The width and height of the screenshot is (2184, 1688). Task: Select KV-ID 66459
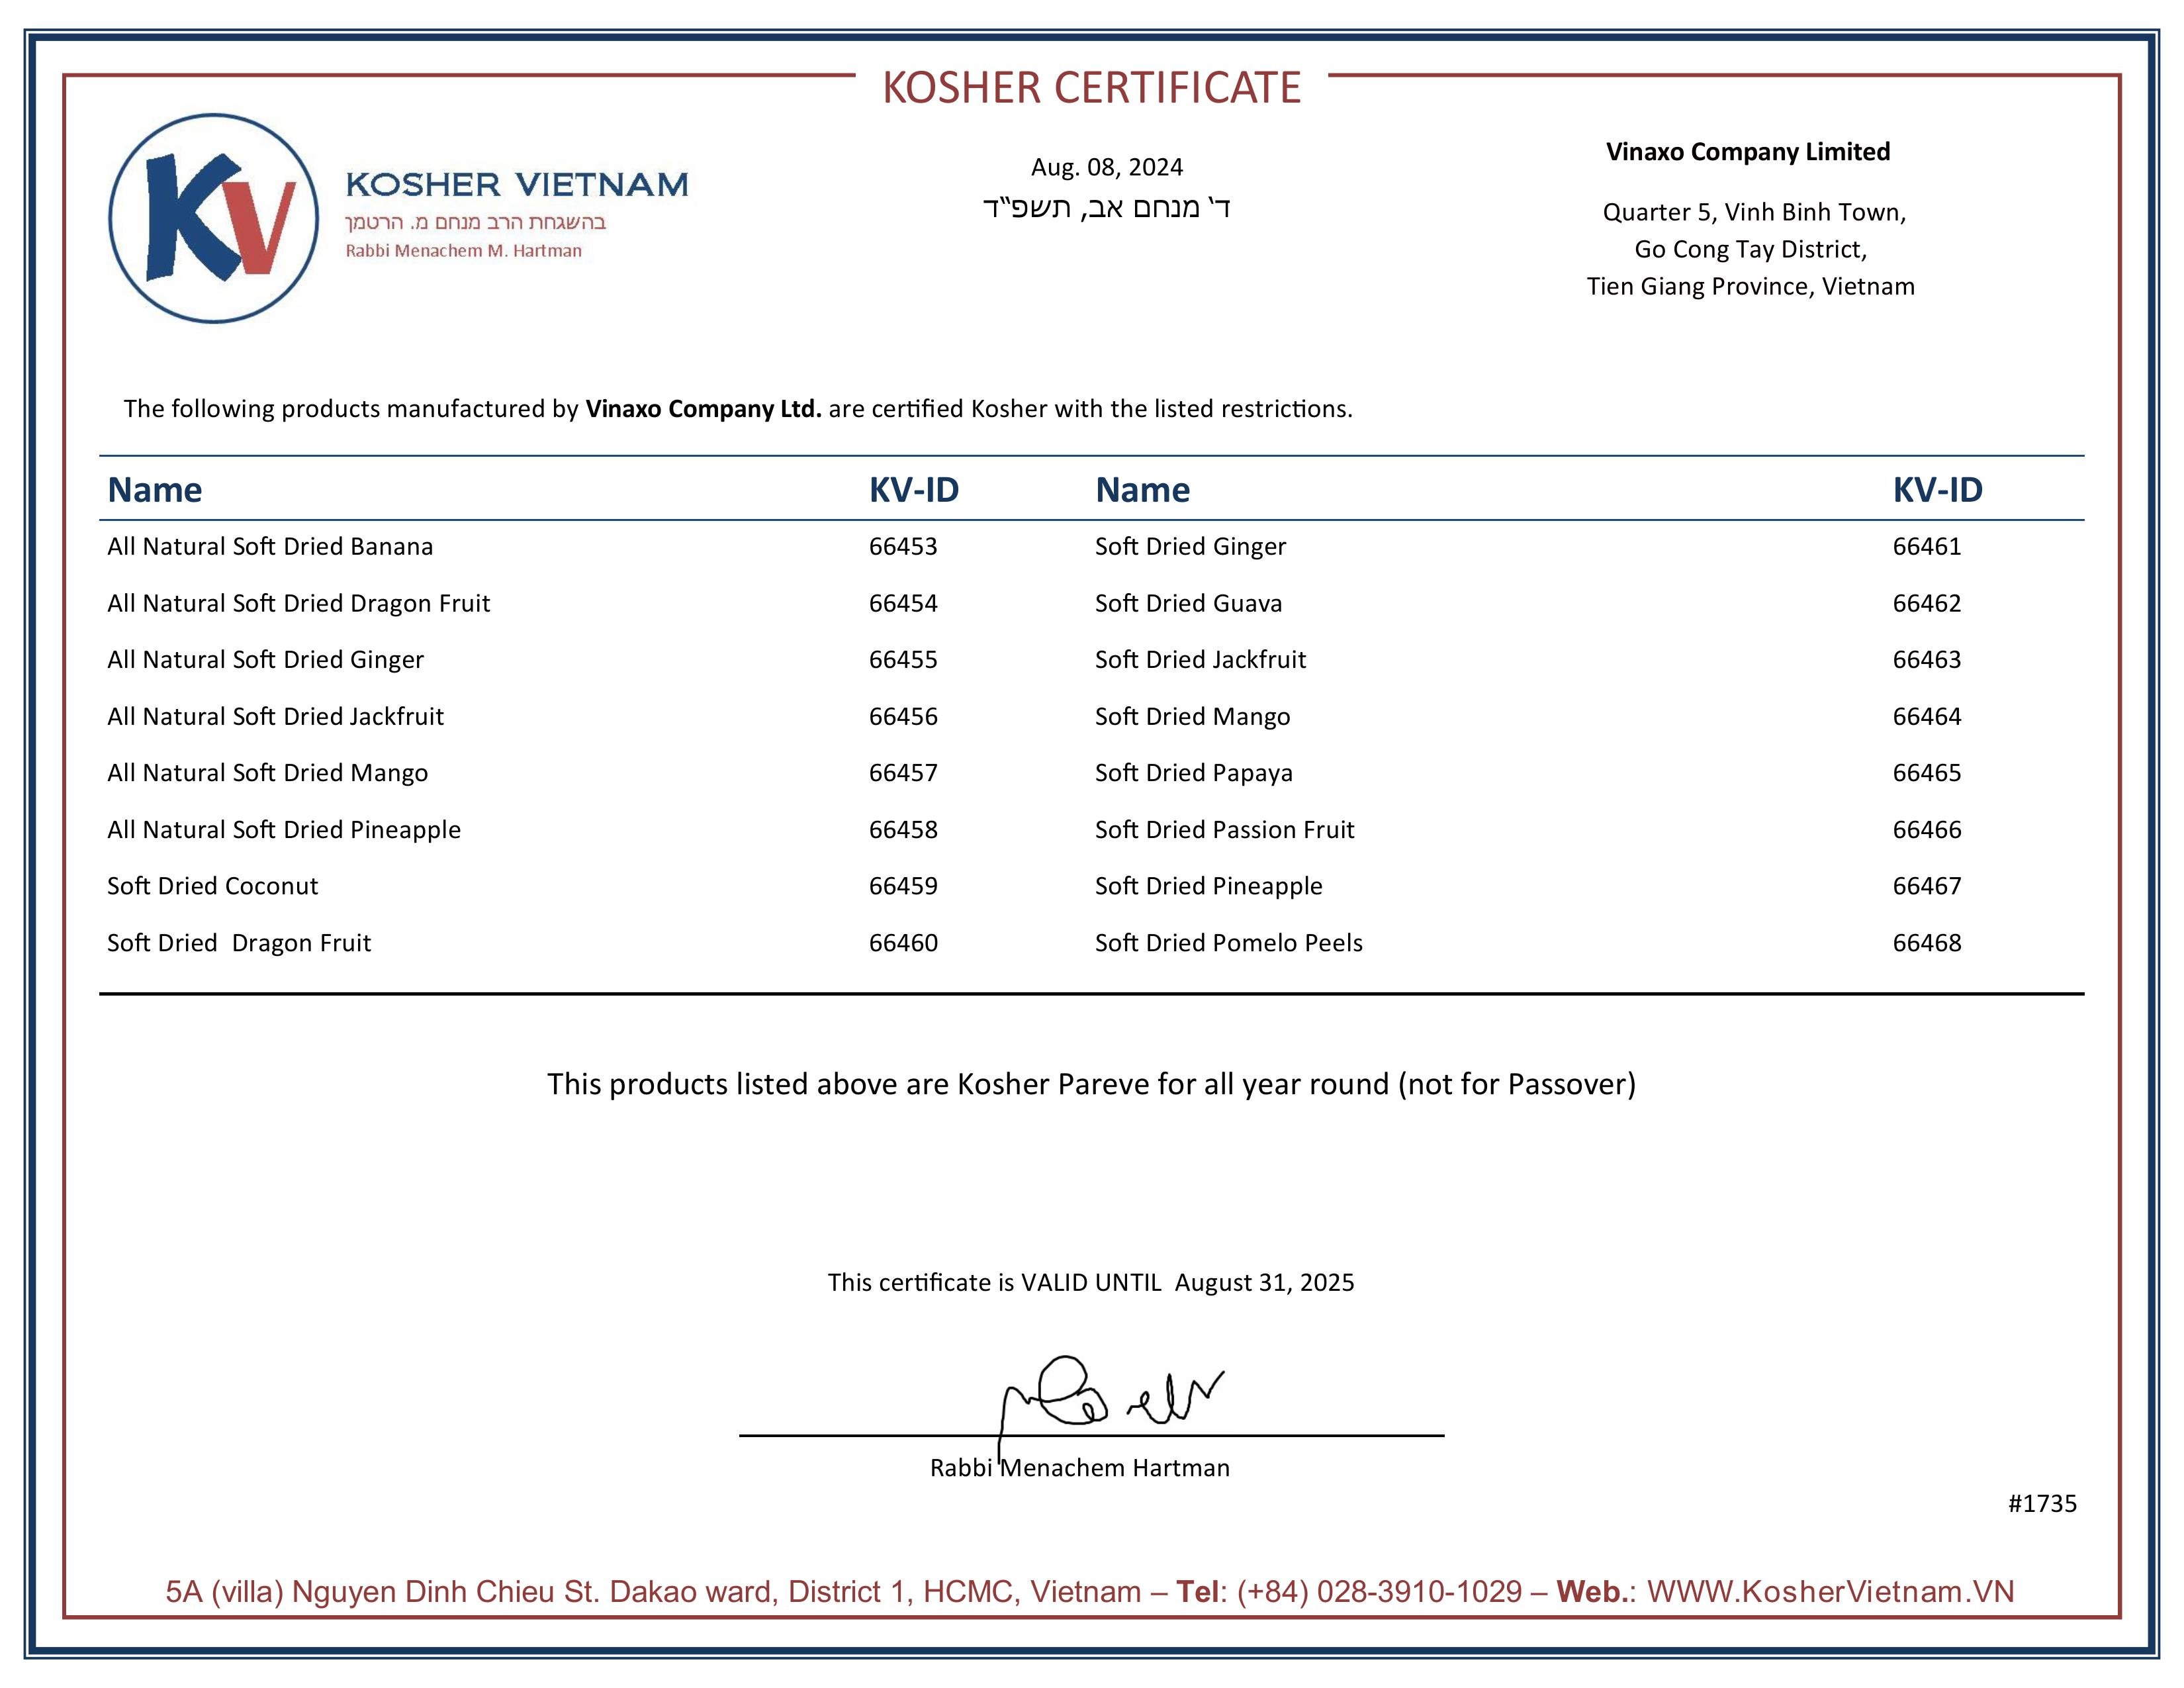click(x=903, y=886)
